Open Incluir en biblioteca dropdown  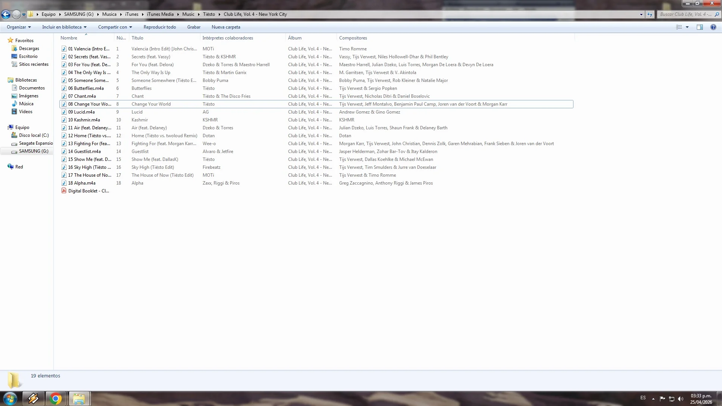pyautogui.click(x=64, y=27)
